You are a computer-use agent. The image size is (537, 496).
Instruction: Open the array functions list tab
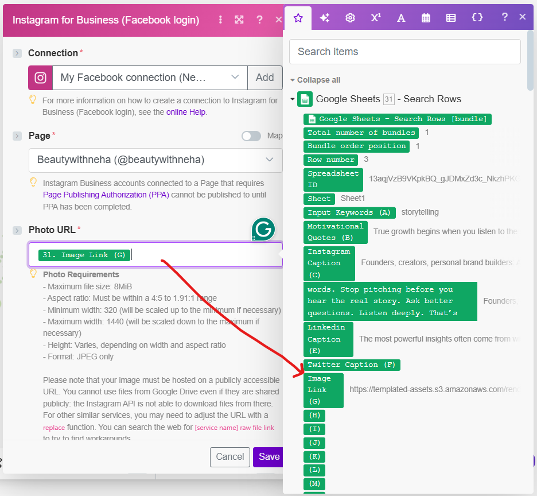coord(451,18)
